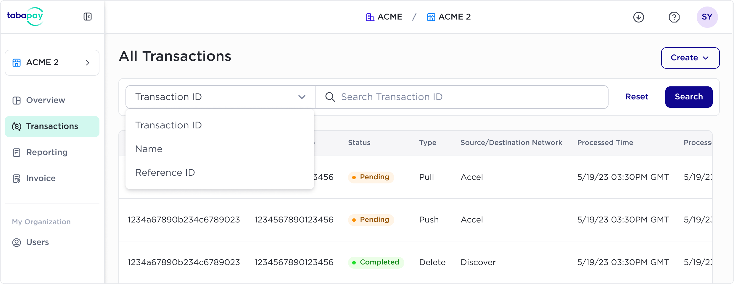Image resolution: width=734 pixels, height=284 pixels.
Task: Select Reference ID option in the list
Action: 220,172
